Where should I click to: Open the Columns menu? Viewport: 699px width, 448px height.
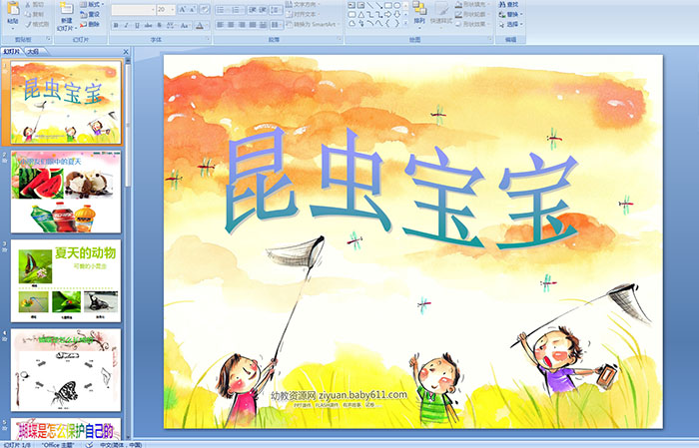[x=277, y=25]
